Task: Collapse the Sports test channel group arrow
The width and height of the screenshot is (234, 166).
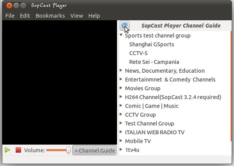Action: click(121, 35)
